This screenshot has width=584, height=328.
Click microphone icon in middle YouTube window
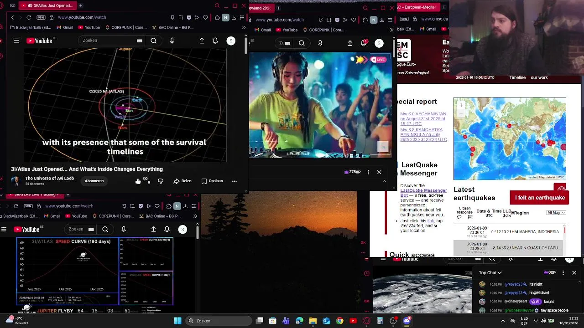click(320, 43)
